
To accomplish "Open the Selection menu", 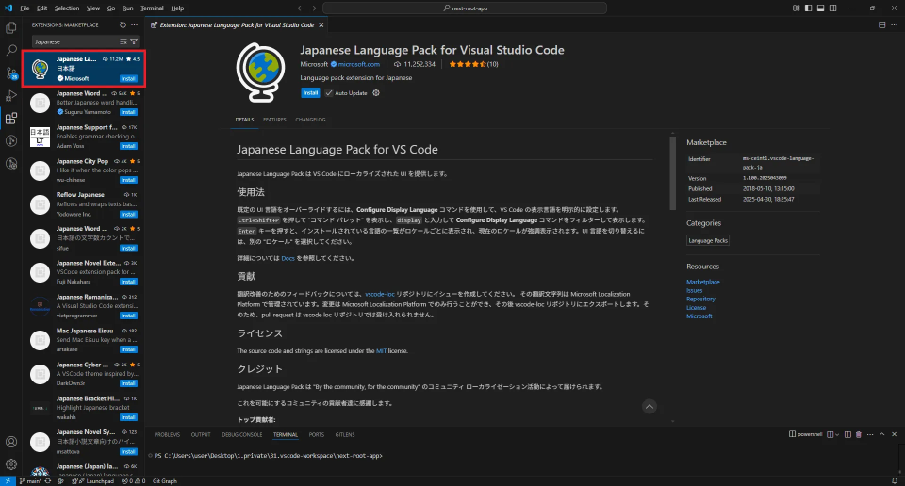I will (x=67, y=8).
